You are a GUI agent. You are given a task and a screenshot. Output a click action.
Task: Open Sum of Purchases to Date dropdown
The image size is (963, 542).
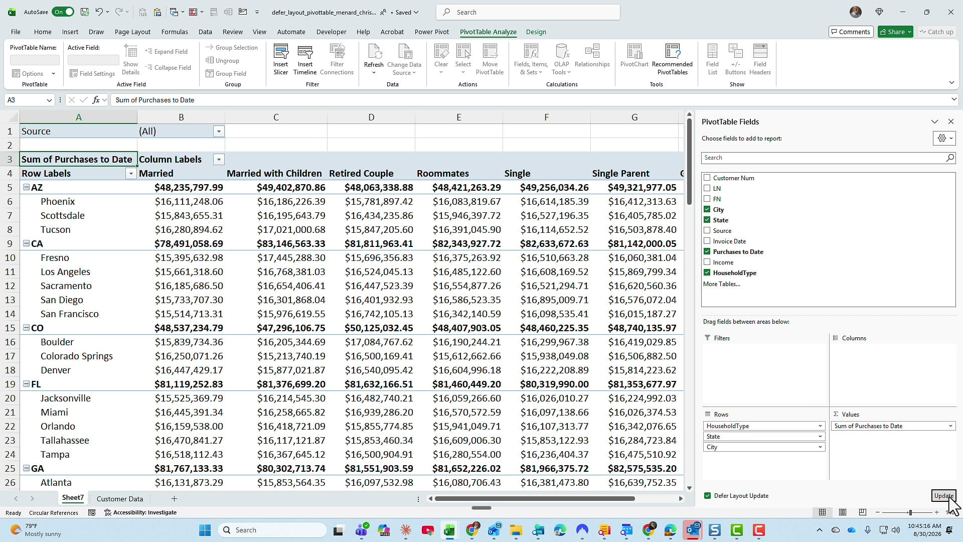coord(950,426)
